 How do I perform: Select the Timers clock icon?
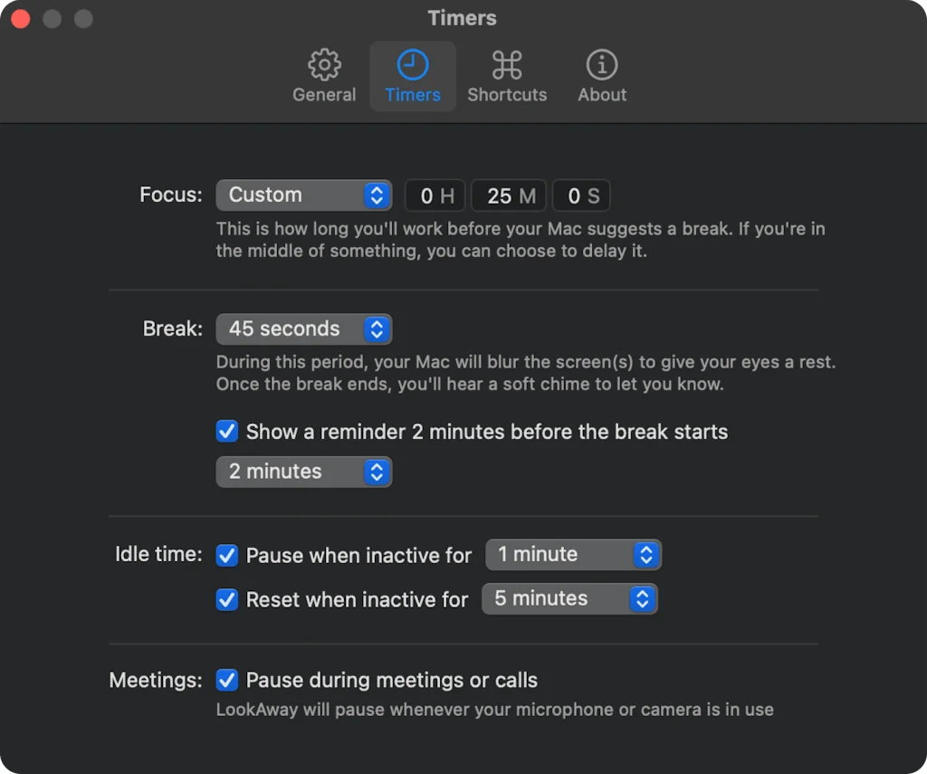[413, 64]
